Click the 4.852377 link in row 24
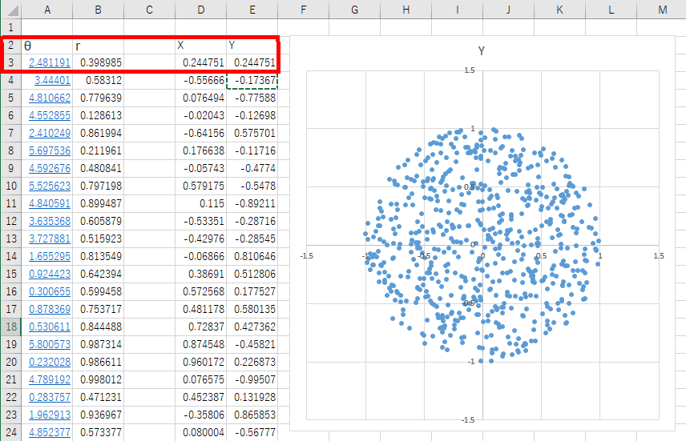This screenshot has width=686, height=441. pyautogui.click(x=50, y=432)
